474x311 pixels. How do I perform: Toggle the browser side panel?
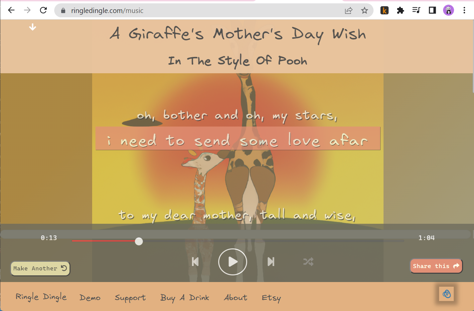432,10
